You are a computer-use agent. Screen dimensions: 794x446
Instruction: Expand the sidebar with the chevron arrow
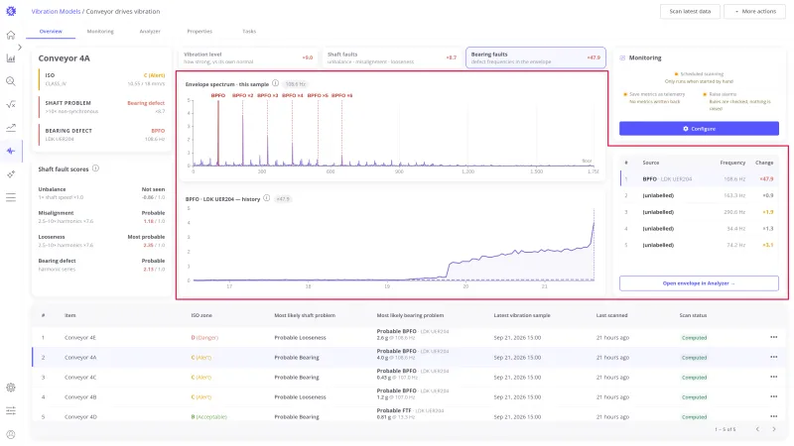20,47
